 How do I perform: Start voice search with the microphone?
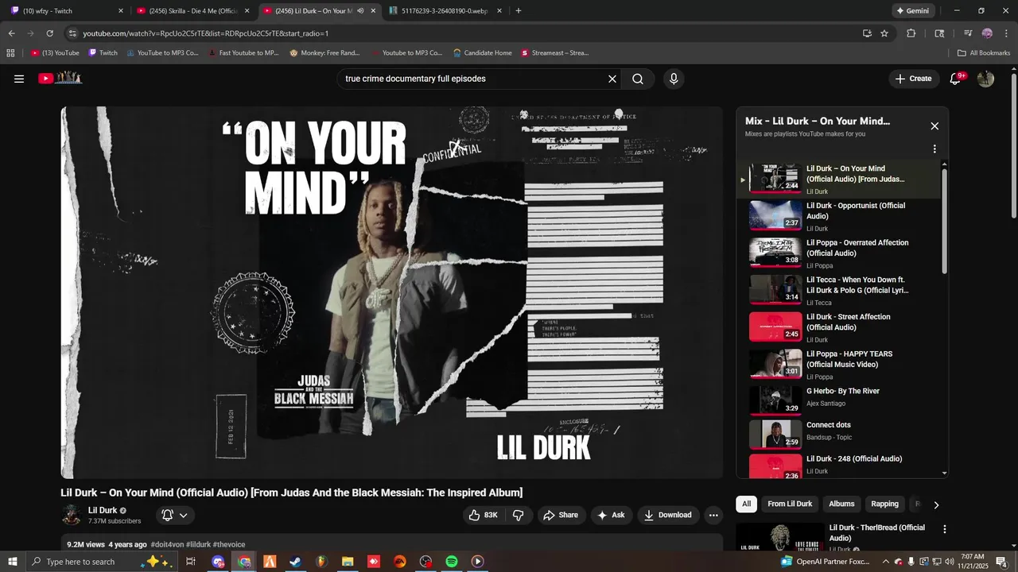point(674,79)
